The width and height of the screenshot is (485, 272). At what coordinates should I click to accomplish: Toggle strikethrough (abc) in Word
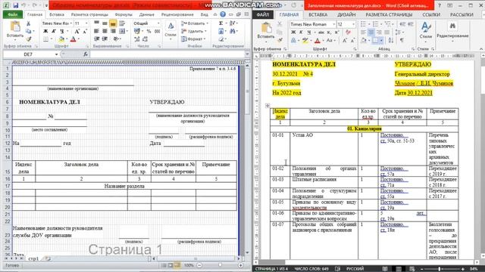[x=321, y=32]
